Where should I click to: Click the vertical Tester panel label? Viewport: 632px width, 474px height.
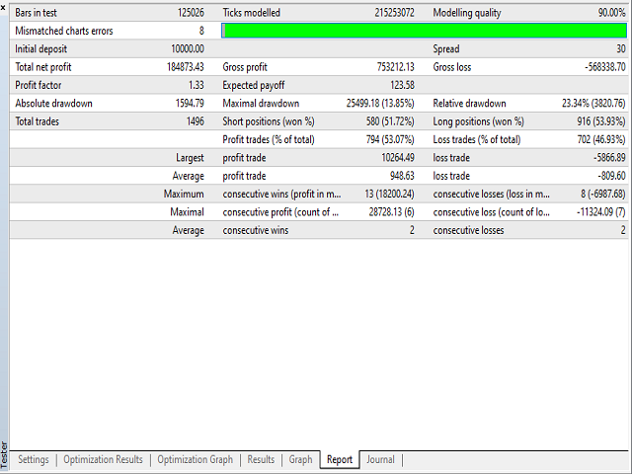pos(4,456)
